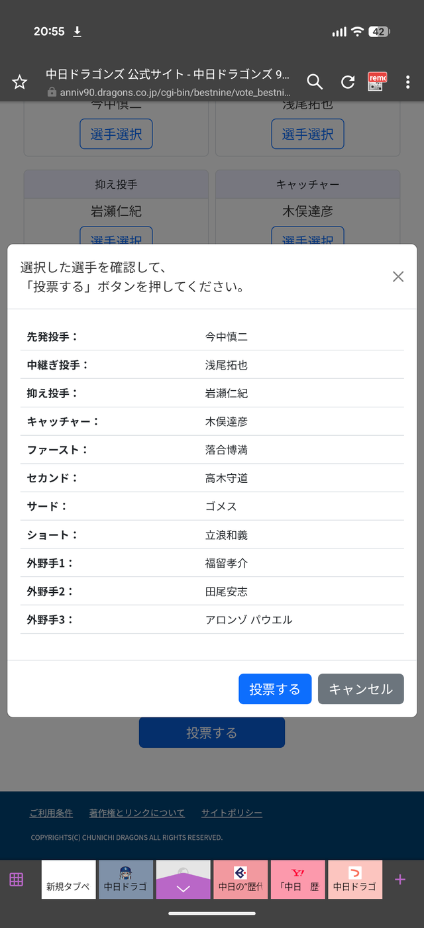Open the browser three-dot menu

point(407,82)
